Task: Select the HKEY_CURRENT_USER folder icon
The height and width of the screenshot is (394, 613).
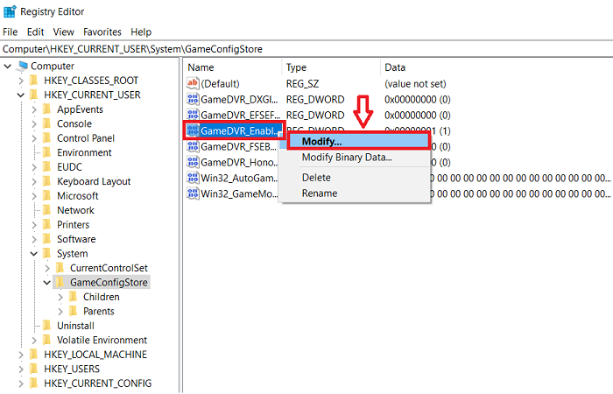Action: pos(34,95)
